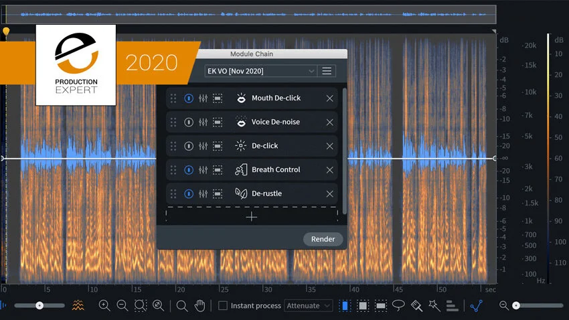Image resolution: width=569 pixels, height=320 pixels.
Task: Remove De-rustle from the chain
Action: click(329, 194)
